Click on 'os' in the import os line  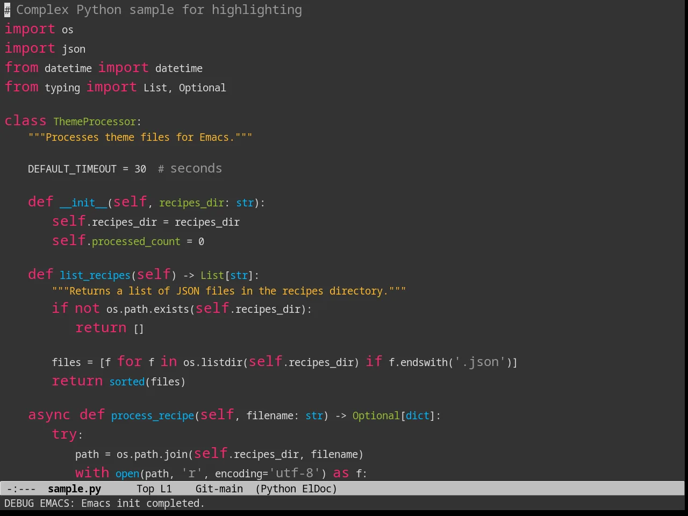coord(67,30)
